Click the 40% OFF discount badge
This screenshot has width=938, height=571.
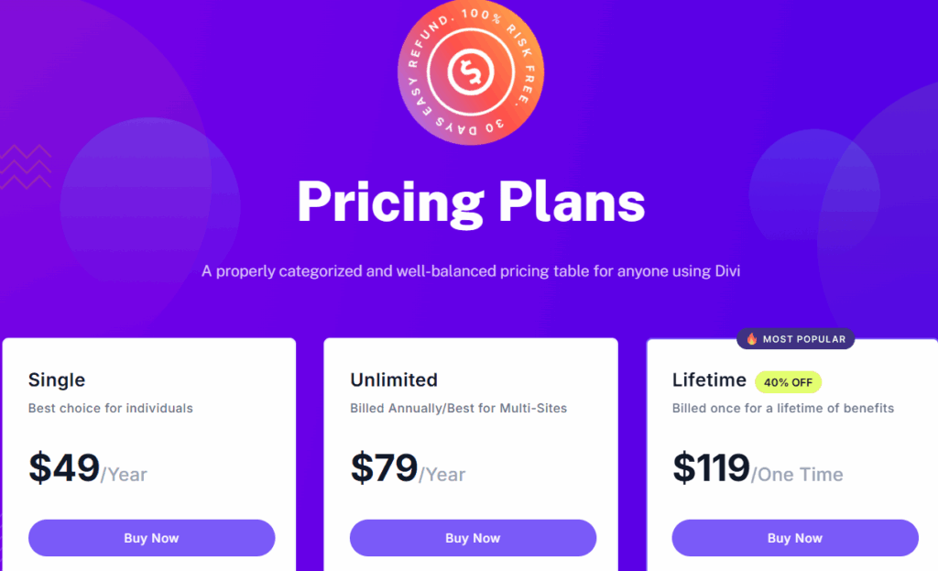click(x=788, y=382)
